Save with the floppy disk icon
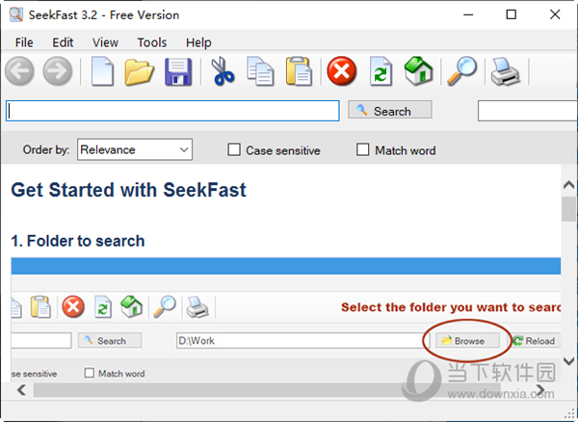The image size is (578, 422). coord(178,72)
